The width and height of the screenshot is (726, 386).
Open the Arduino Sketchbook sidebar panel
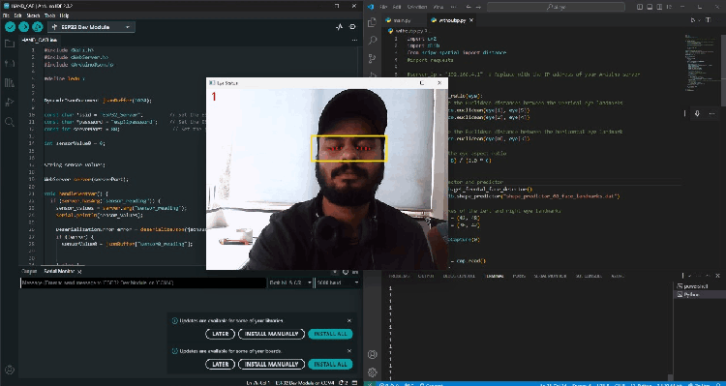(x=10, y=44)
